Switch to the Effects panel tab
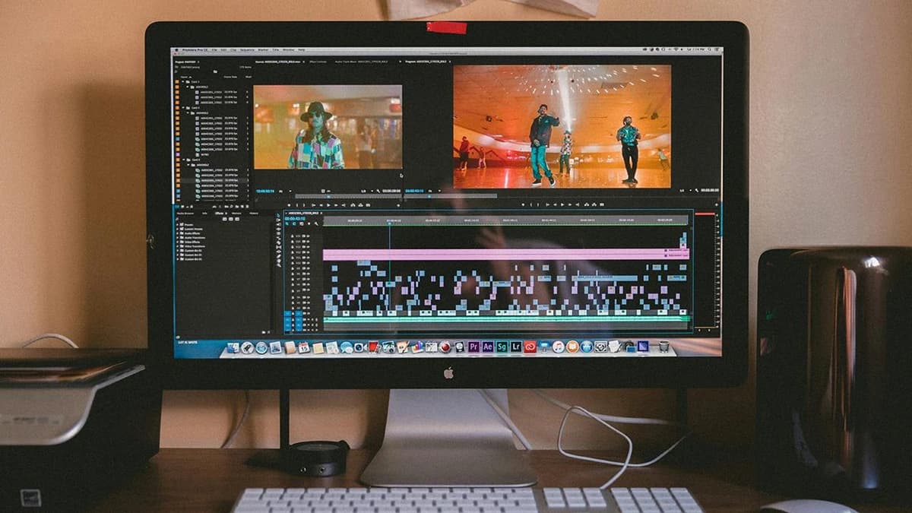The height and width of the screenshot is (513, 912). tap(219, 214)
